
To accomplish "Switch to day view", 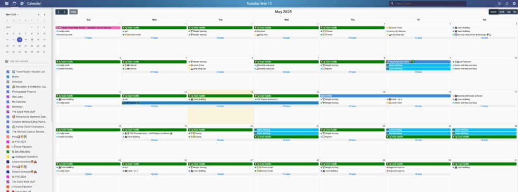I will coord(508,12).
